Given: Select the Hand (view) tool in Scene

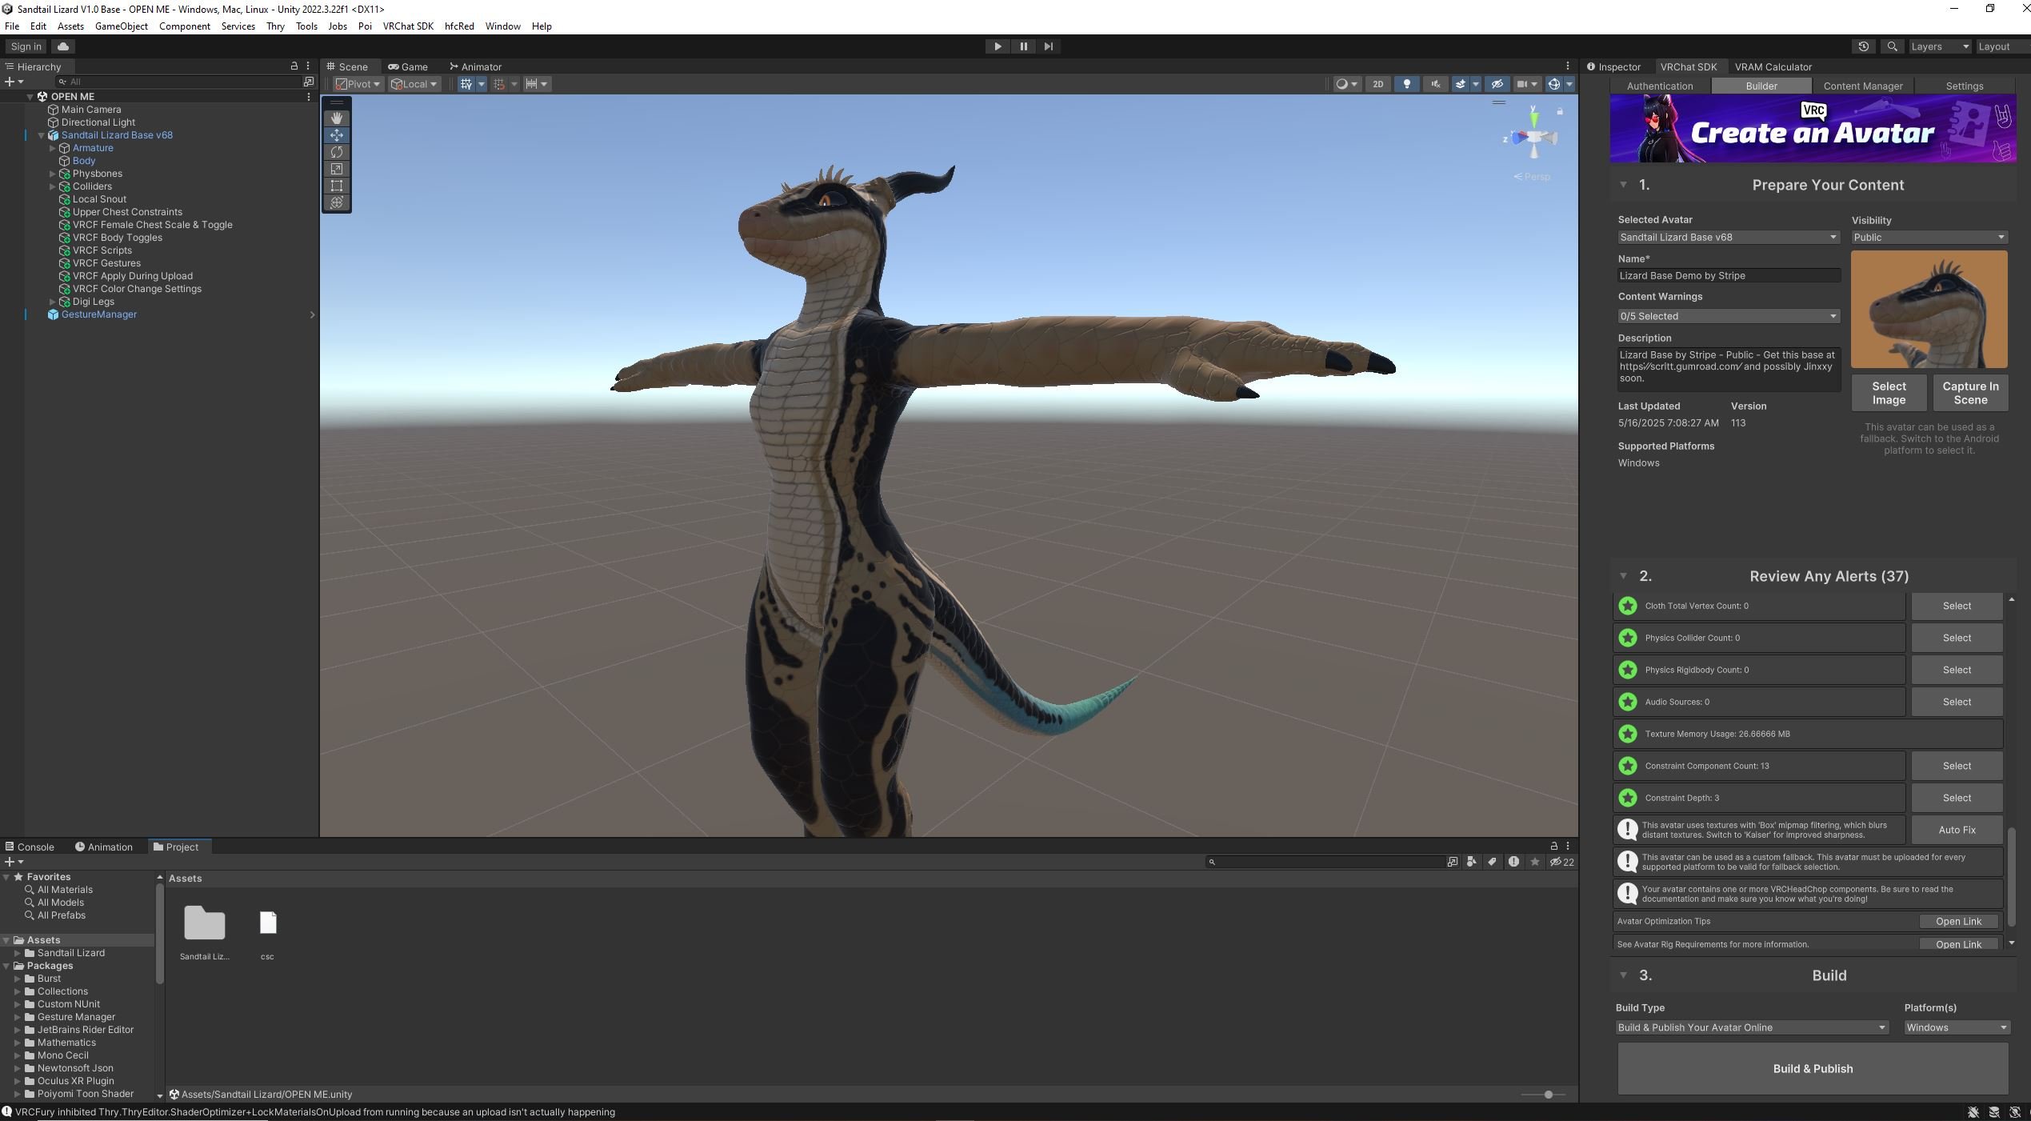Looking at the screenshot, I should [337, 118].
